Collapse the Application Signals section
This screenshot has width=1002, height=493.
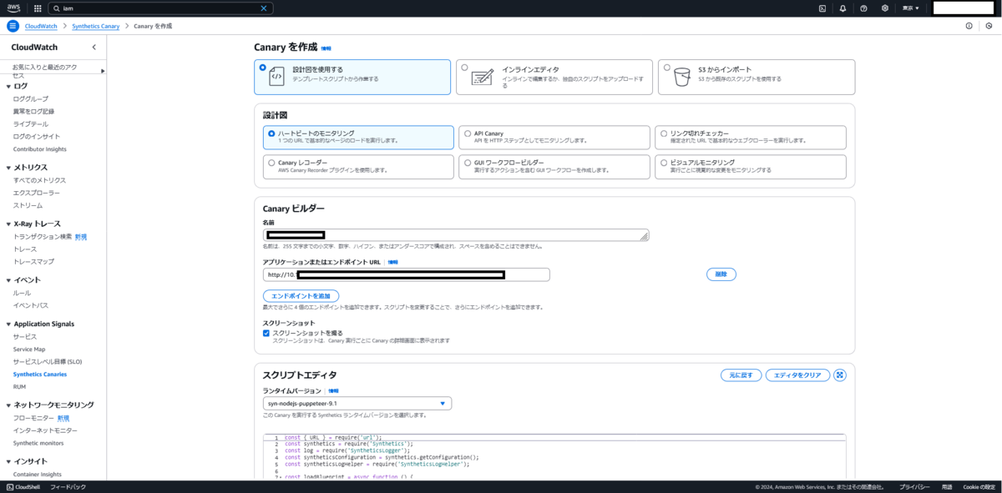[8, 324]
